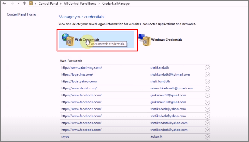Click the Back navigation arrow

(5, 4)
